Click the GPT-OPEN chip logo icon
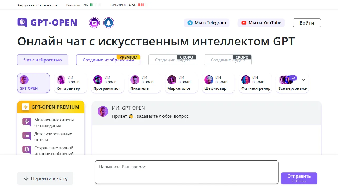The height and width of the screenshot is (190, 338). pyautogui.click(x=22, y=23)
